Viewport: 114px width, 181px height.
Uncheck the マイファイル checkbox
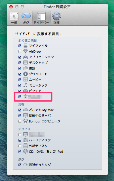(20, 46)
